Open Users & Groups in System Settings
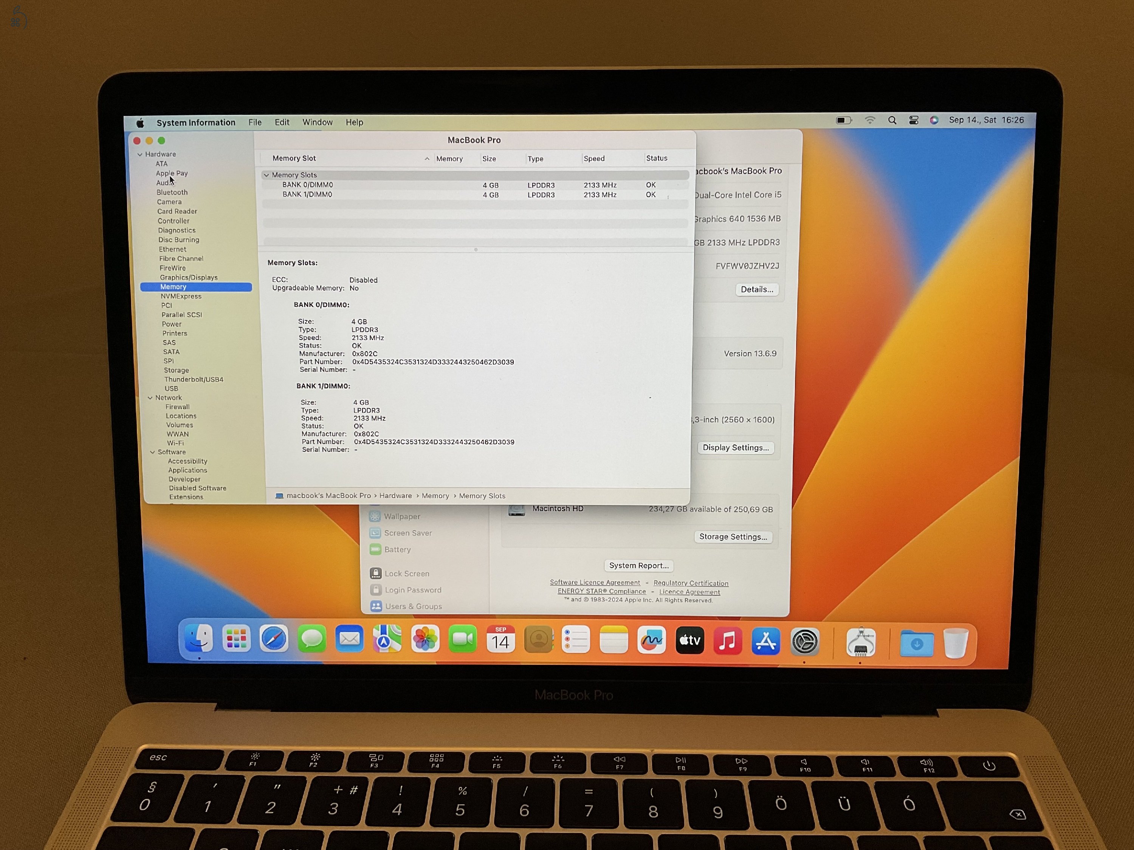1134x850 pixels. (414, 607)
